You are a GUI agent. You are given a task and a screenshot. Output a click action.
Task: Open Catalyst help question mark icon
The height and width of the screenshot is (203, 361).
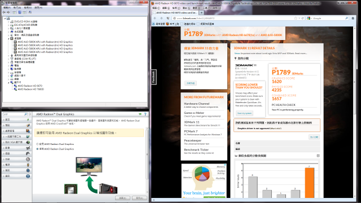(x=145, y=114)
